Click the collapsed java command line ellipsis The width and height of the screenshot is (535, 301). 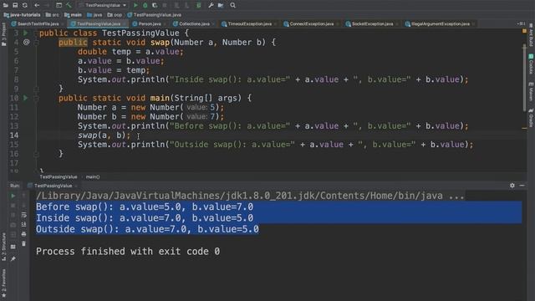[x=456, y=196]
